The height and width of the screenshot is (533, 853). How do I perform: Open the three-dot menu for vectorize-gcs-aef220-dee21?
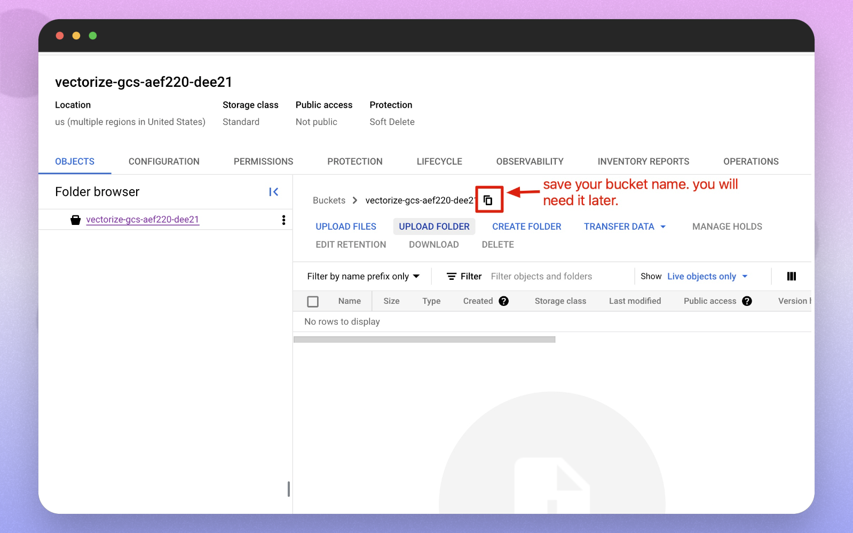(x=283, y=220)
